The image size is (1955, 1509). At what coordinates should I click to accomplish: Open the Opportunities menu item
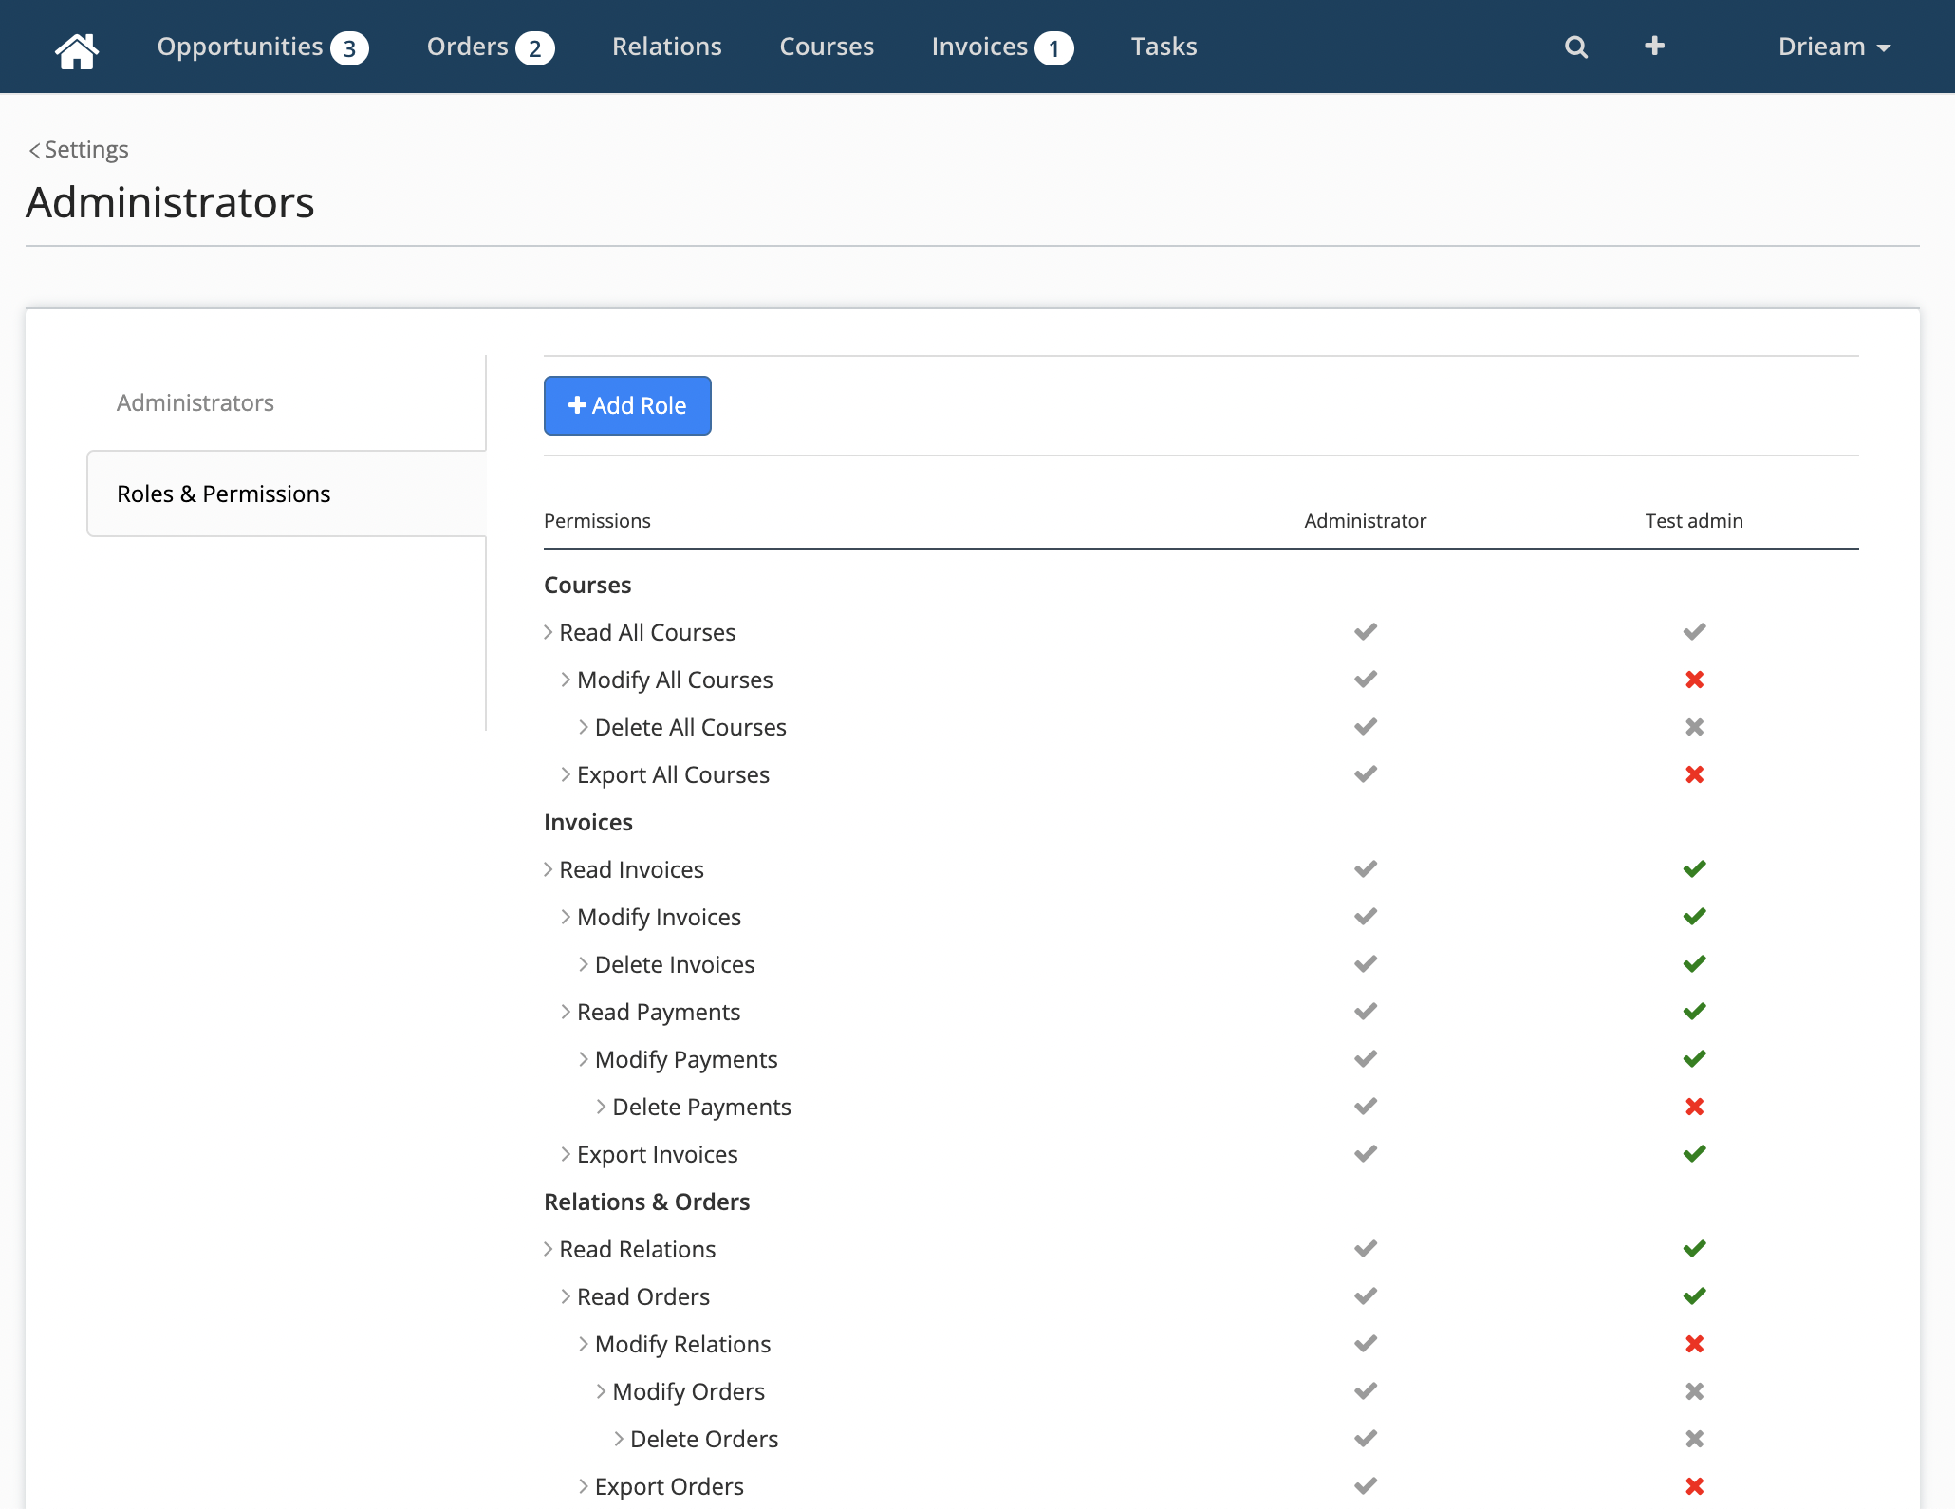[263, 47]
